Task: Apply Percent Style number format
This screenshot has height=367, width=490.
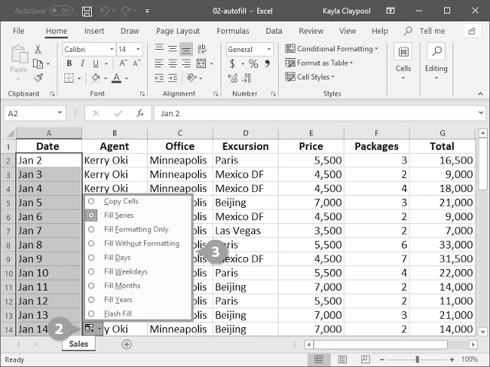Action: (253, 63)
